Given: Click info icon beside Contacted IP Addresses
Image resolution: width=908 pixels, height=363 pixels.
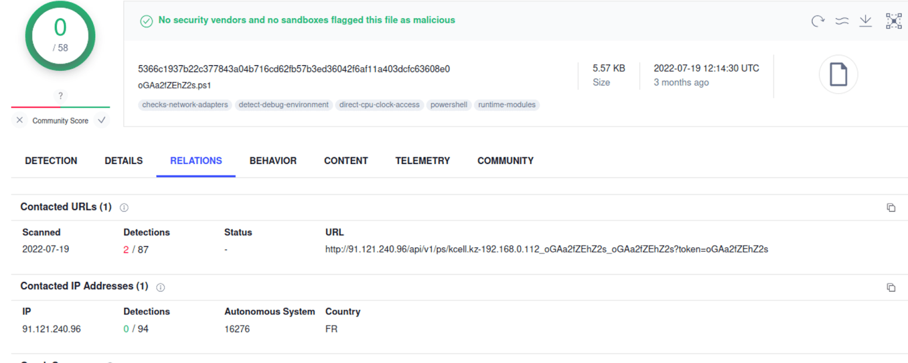Looking at the screenshot, I should click(x=161, y=288).
